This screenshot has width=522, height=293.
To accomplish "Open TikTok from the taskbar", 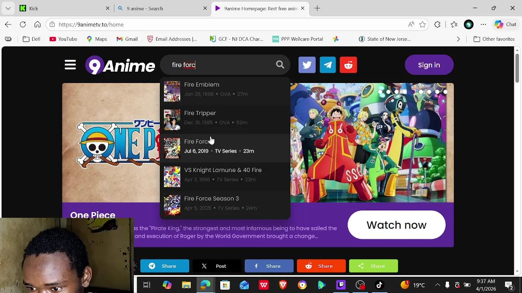I will pyautogui.click(x=379, y=285).
